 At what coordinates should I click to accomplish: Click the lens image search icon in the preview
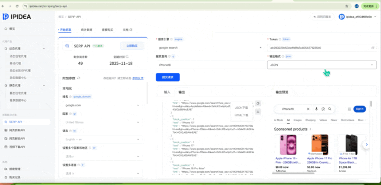coord(323,109)
